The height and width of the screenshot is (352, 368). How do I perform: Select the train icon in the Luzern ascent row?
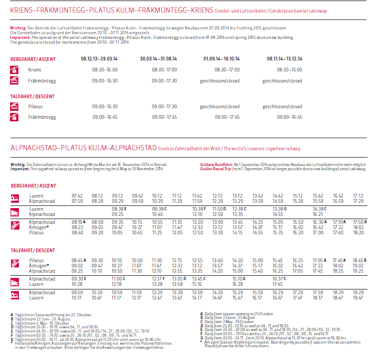click(15, 198)
